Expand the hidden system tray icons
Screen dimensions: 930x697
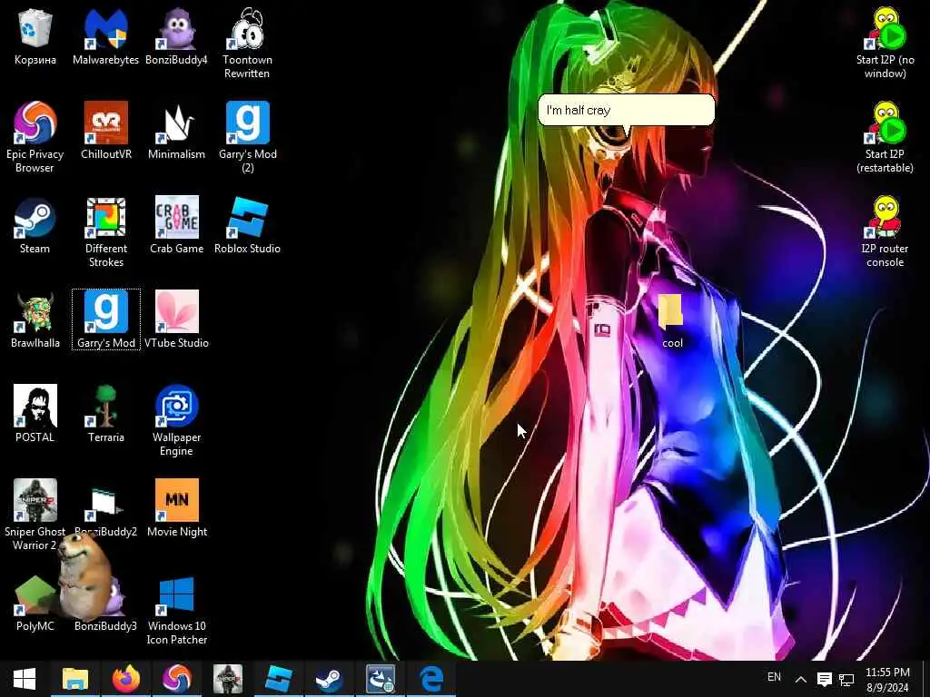pyautogui.click(x=800, y=679)
